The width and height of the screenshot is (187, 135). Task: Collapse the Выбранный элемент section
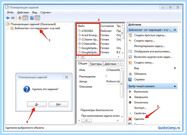[175, 86]
